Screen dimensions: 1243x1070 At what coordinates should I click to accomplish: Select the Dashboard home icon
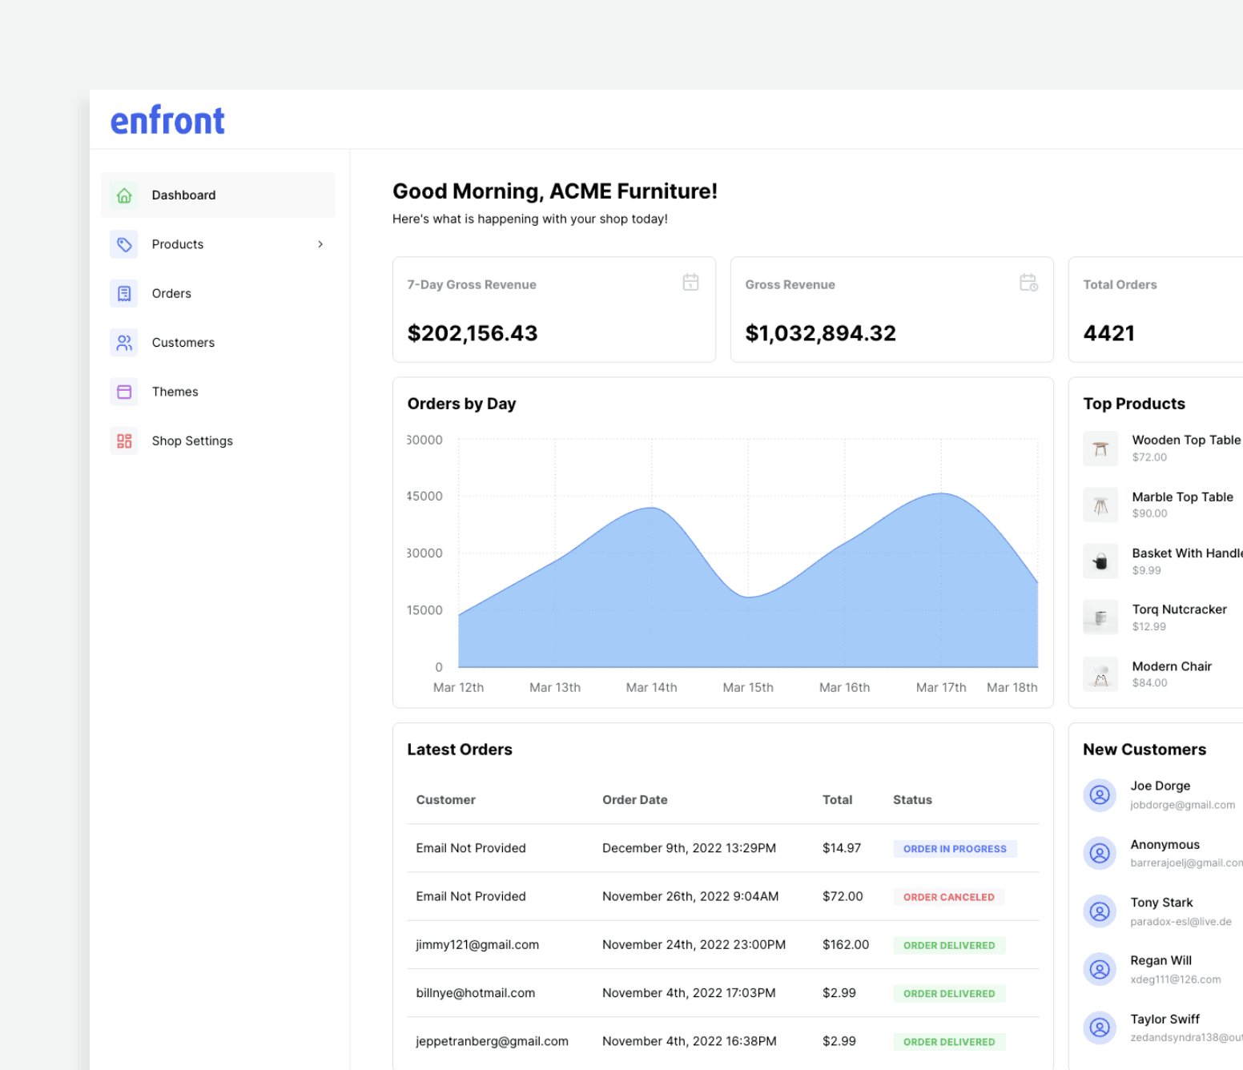pyautogui.click(x=124, y=195)
